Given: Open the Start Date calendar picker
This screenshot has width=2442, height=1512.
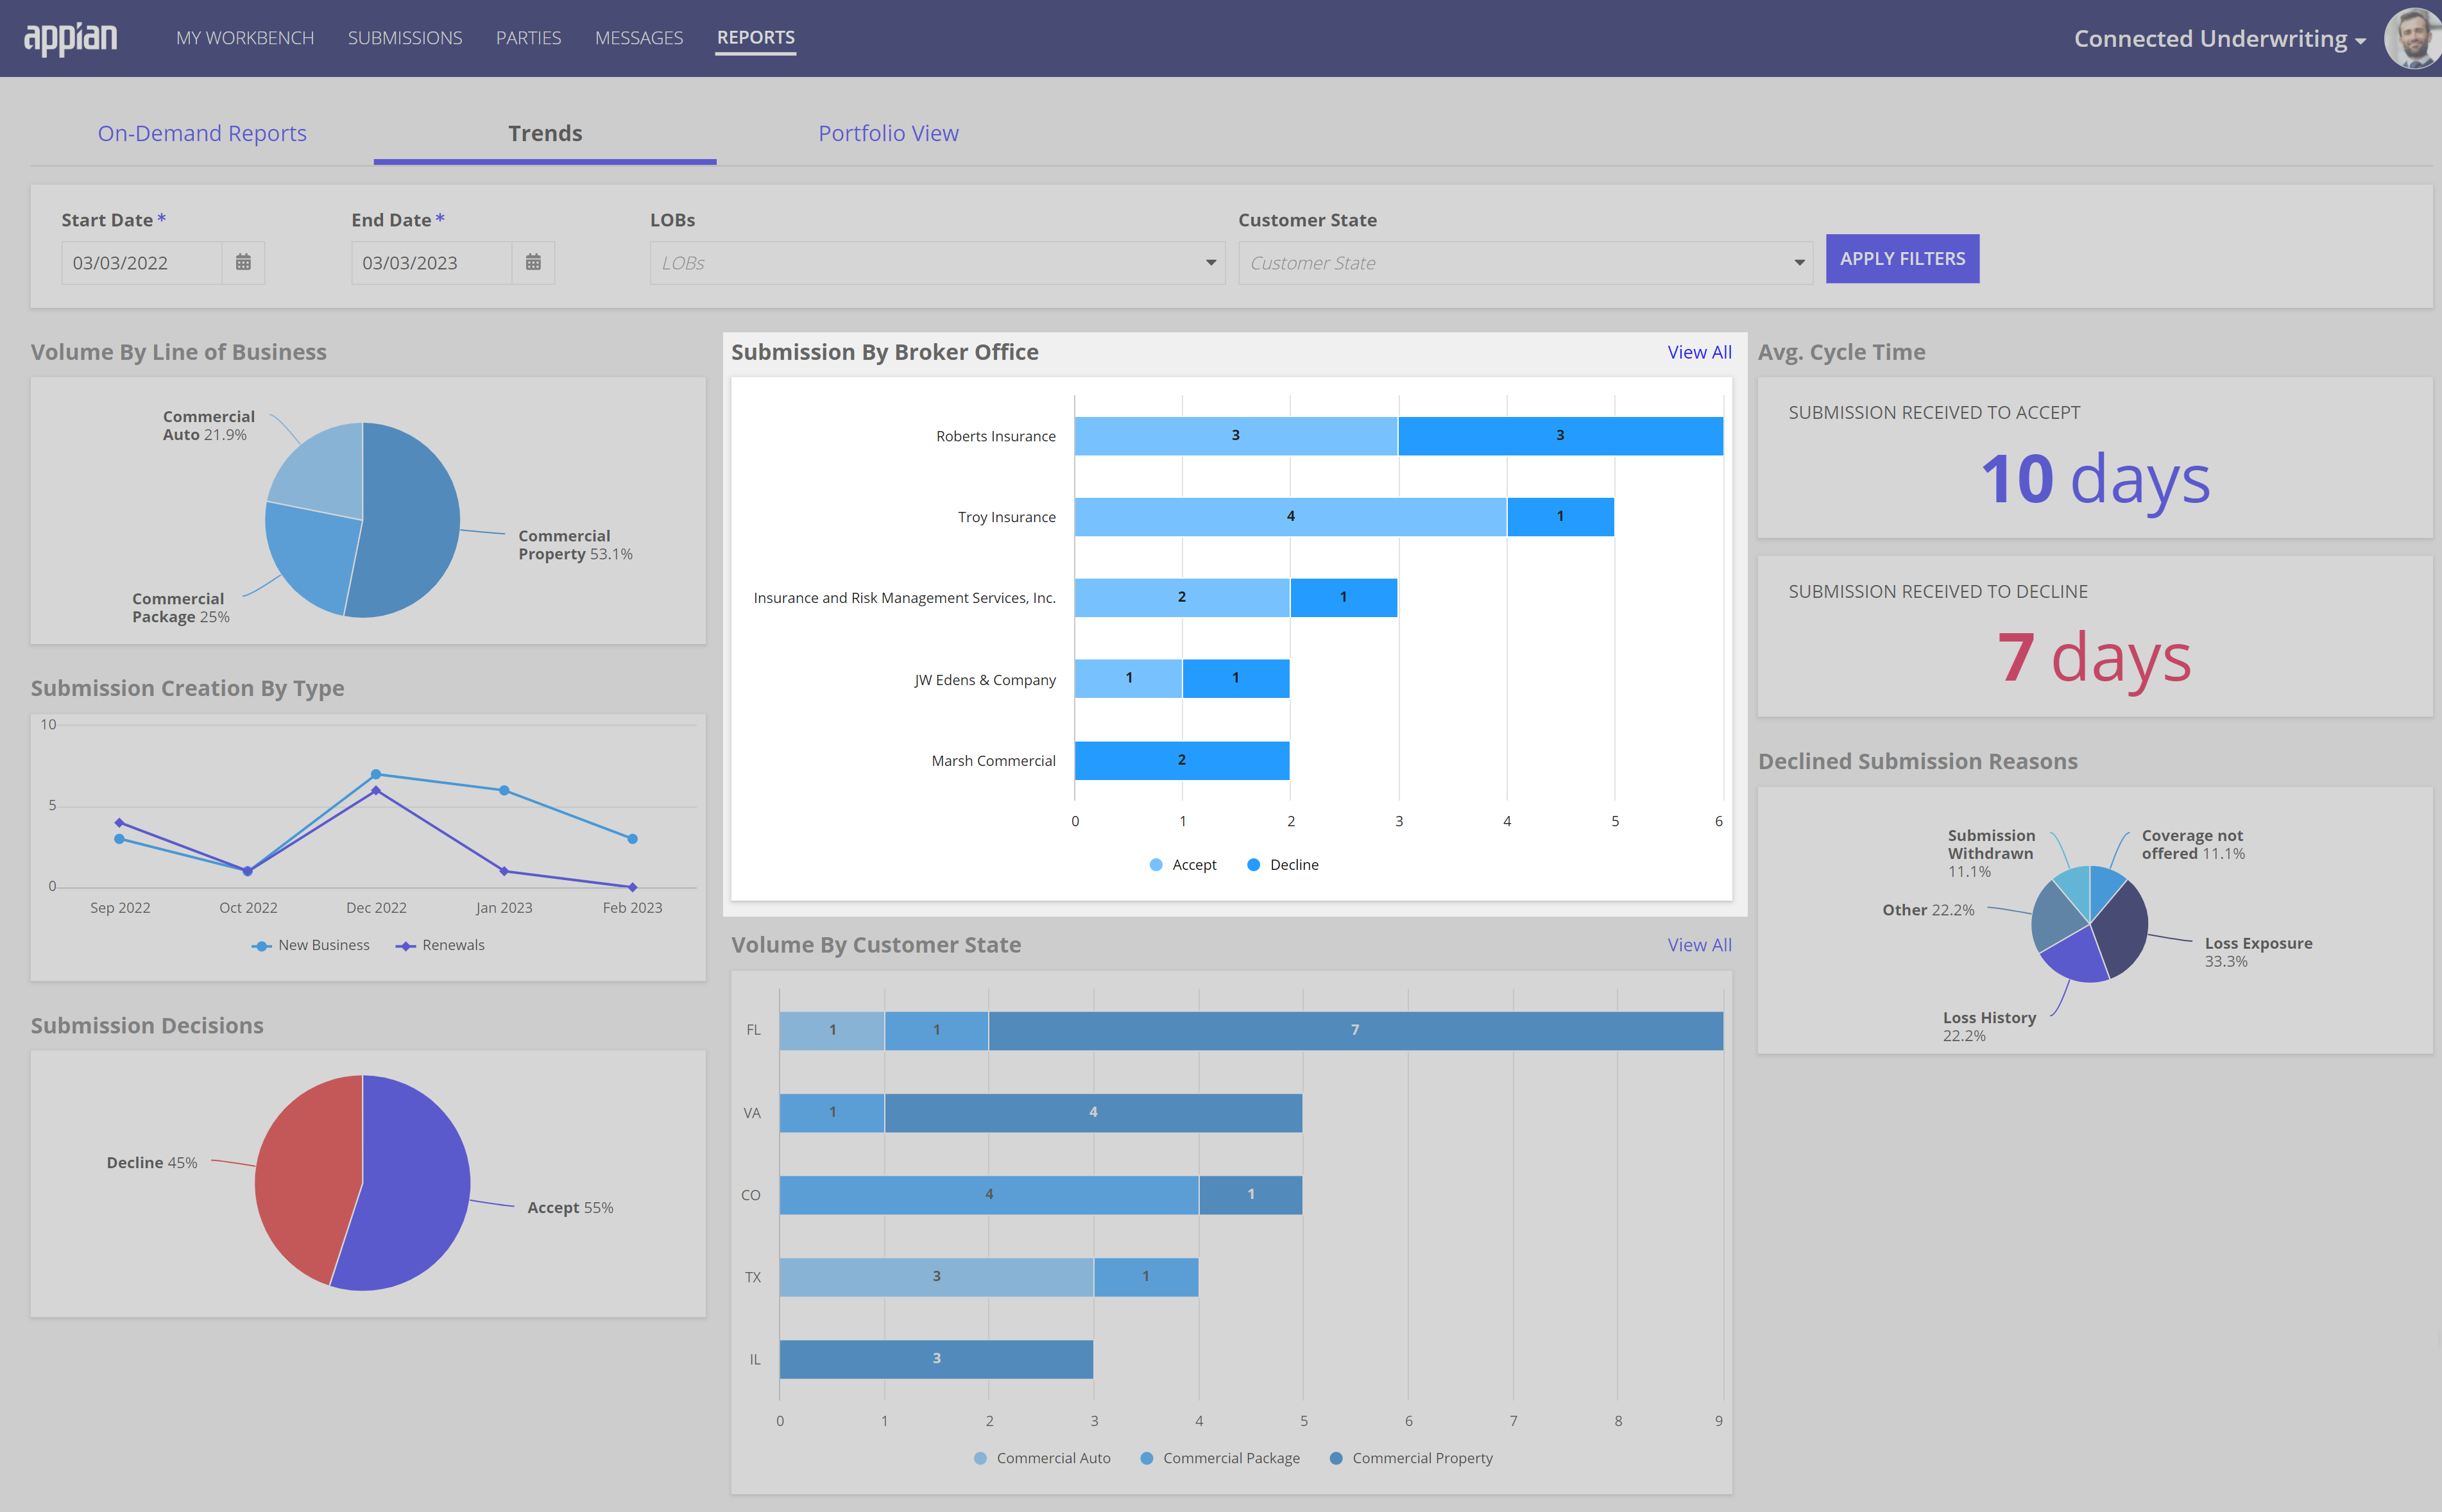Looking at the screenshot, I should tap(243, 262).
